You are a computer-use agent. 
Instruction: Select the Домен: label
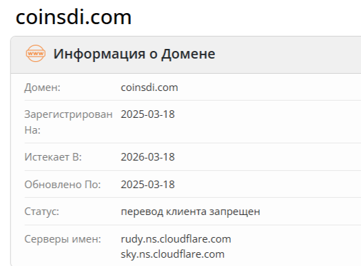tap(42, 88)
